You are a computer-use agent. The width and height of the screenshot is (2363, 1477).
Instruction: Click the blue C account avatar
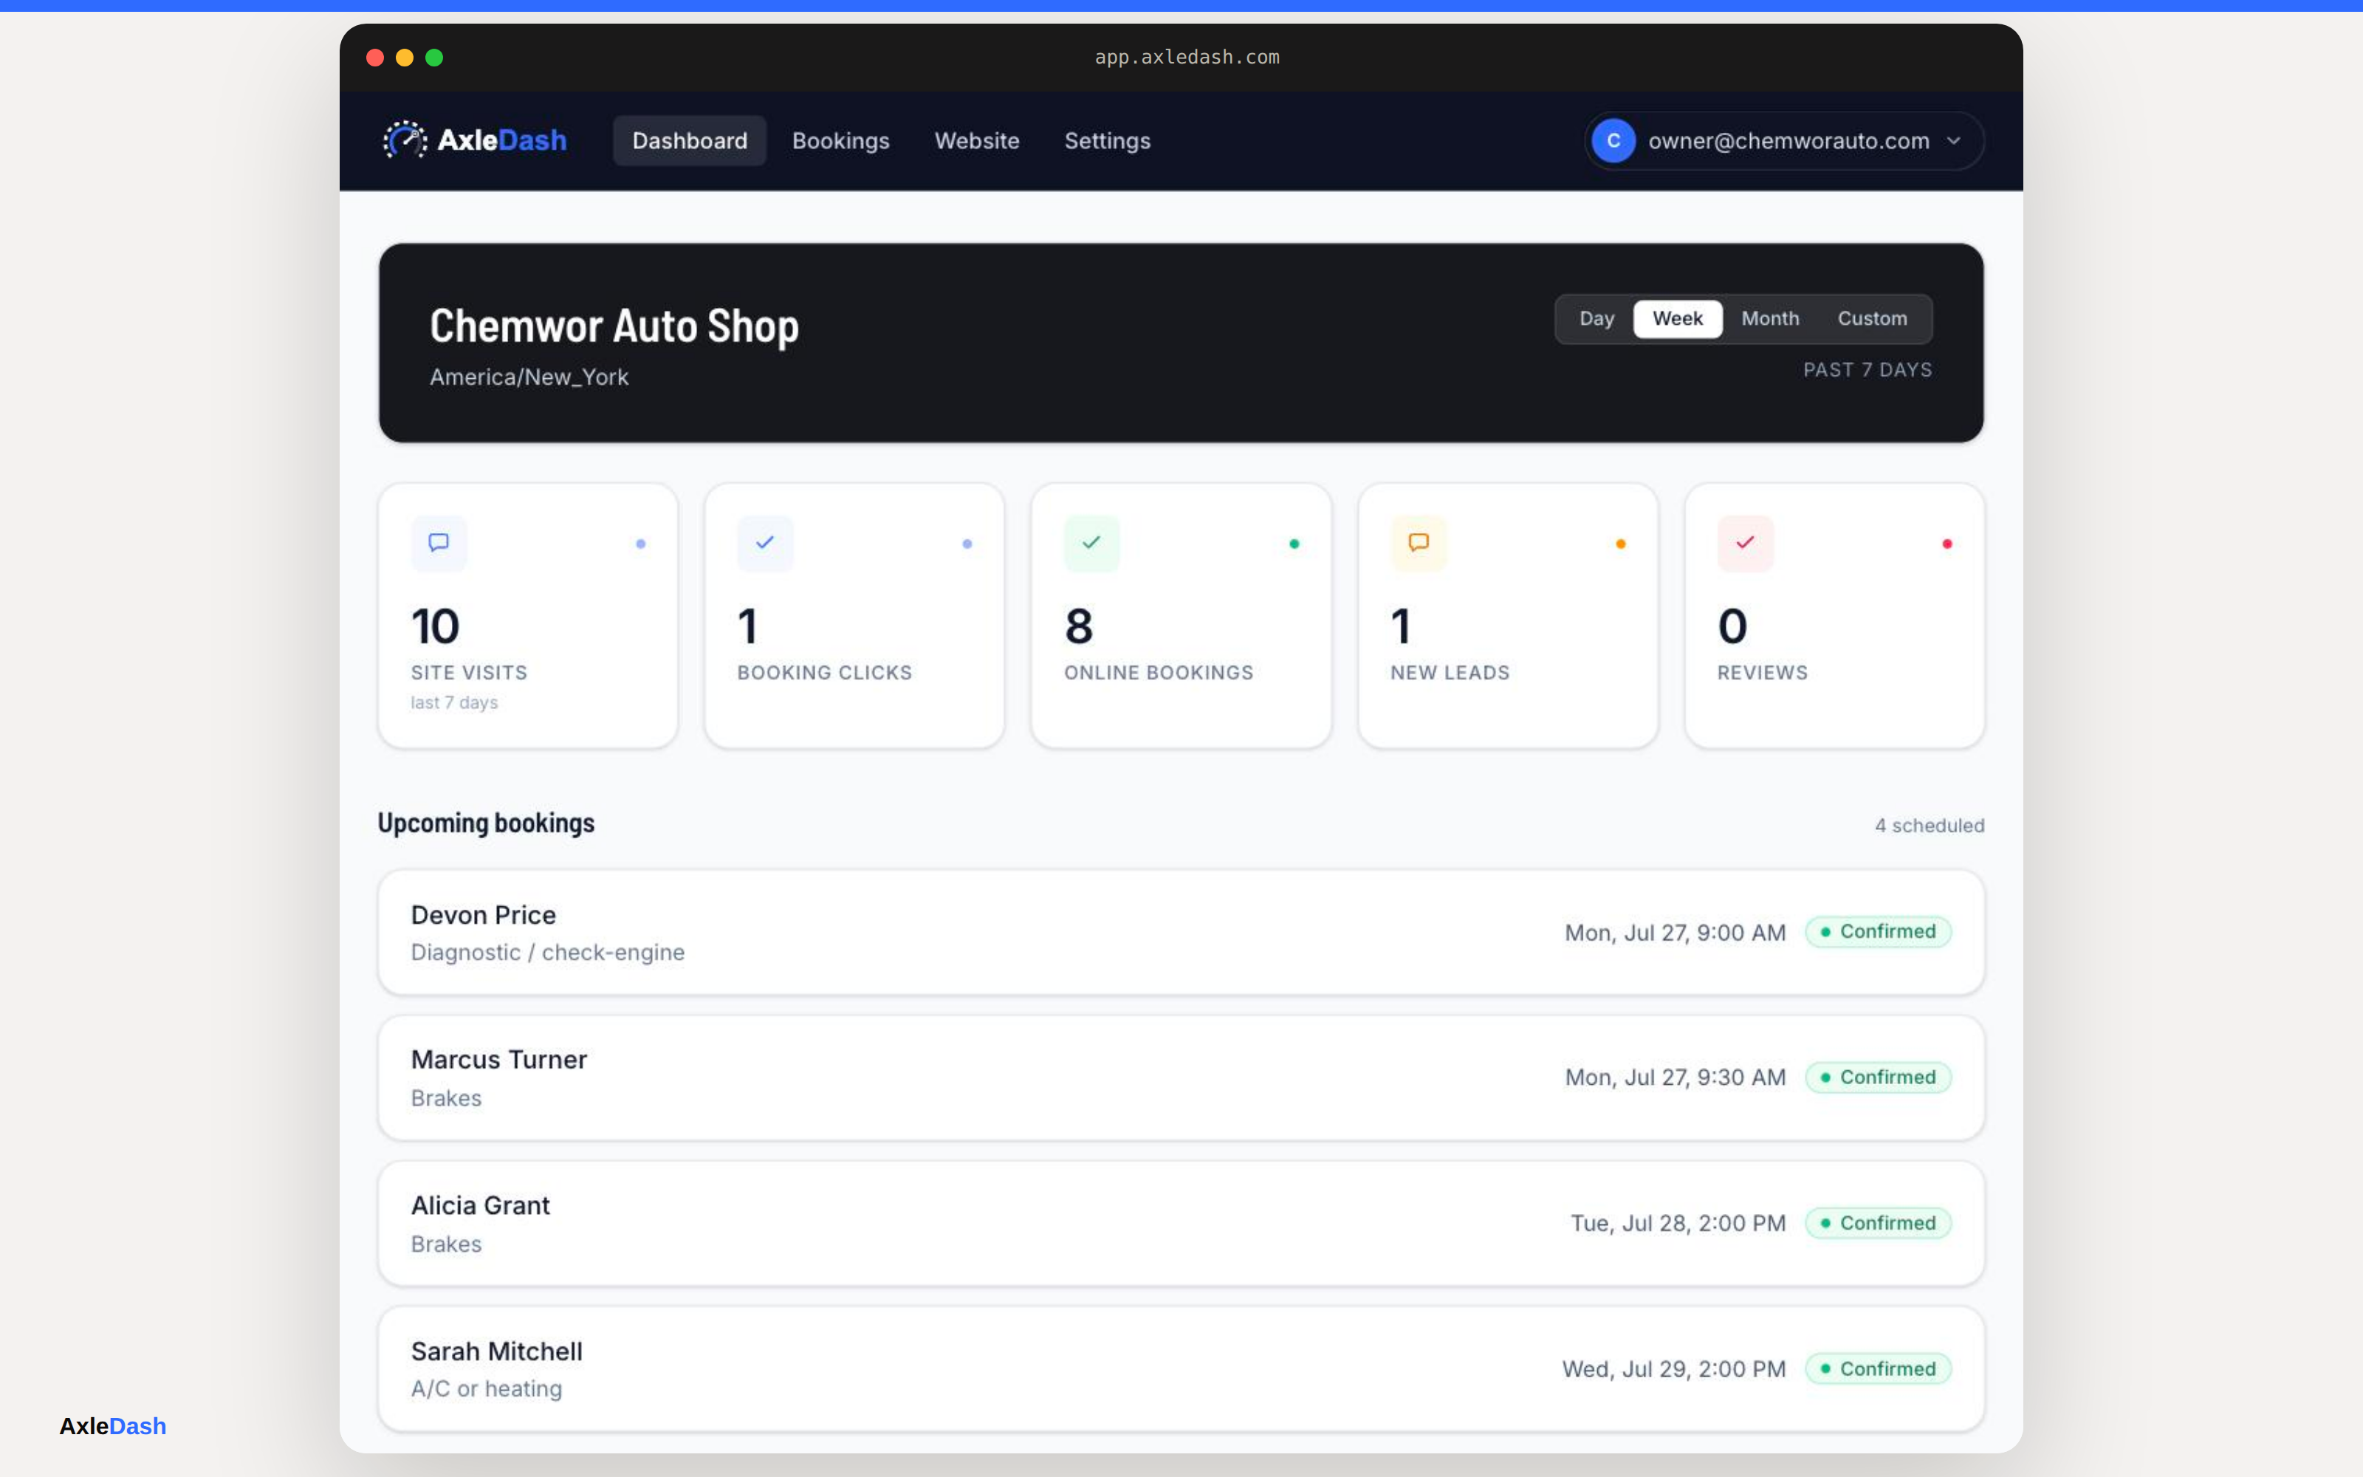click(1613, 140)
